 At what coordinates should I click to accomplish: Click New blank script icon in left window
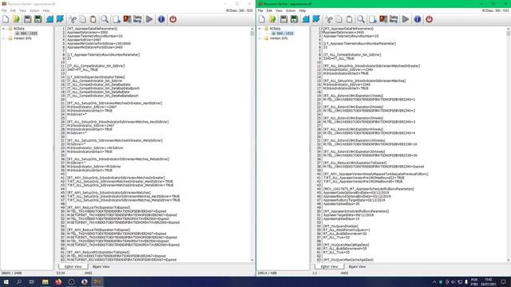pos(6,19)
